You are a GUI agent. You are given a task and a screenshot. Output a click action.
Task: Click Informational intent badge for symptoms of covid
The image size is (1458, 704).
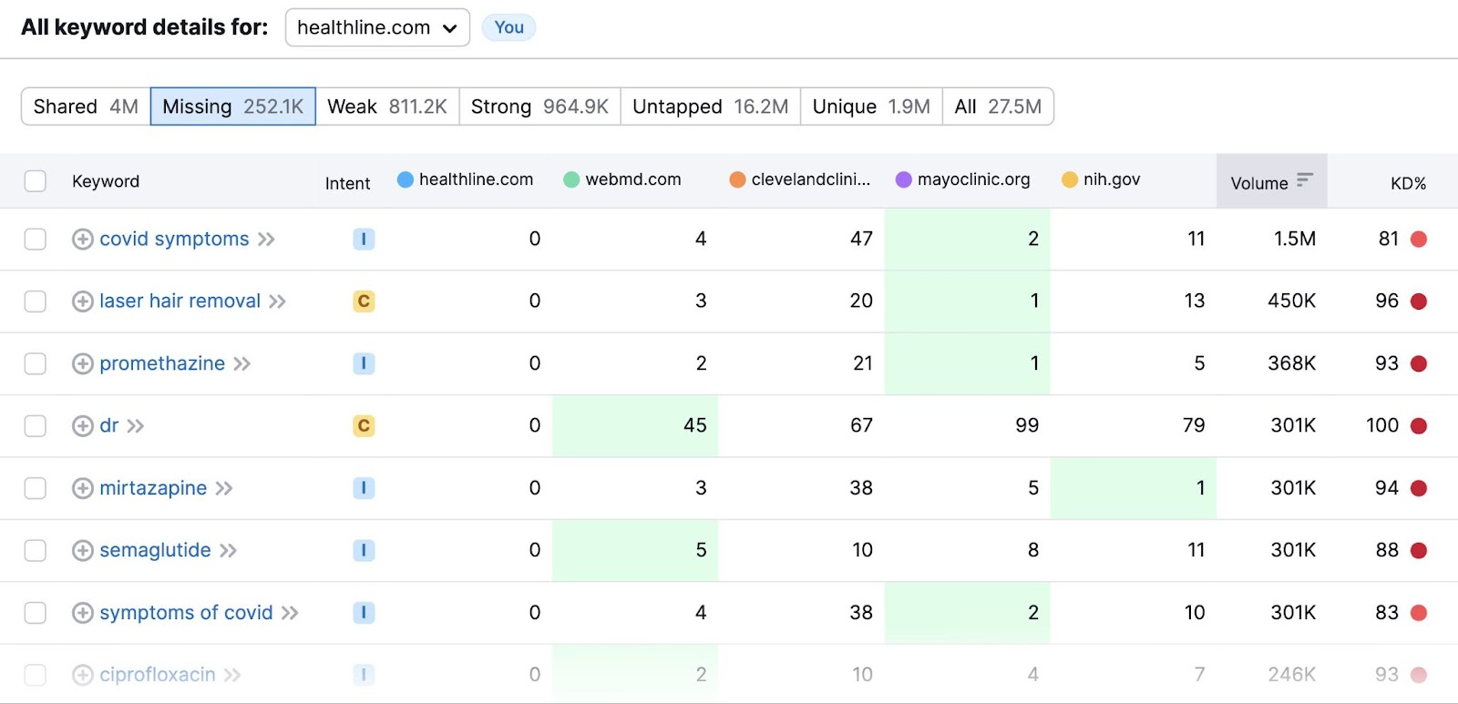click(x=364, y=613)
